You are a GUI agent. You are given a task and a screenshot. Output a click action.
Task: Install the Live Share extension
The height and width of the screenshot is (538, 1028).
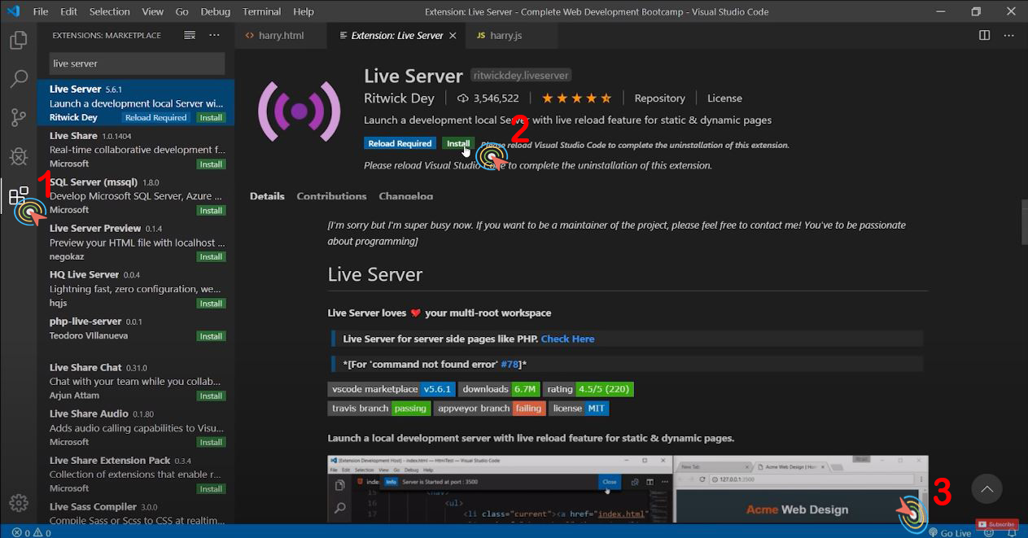click(211, 164)
